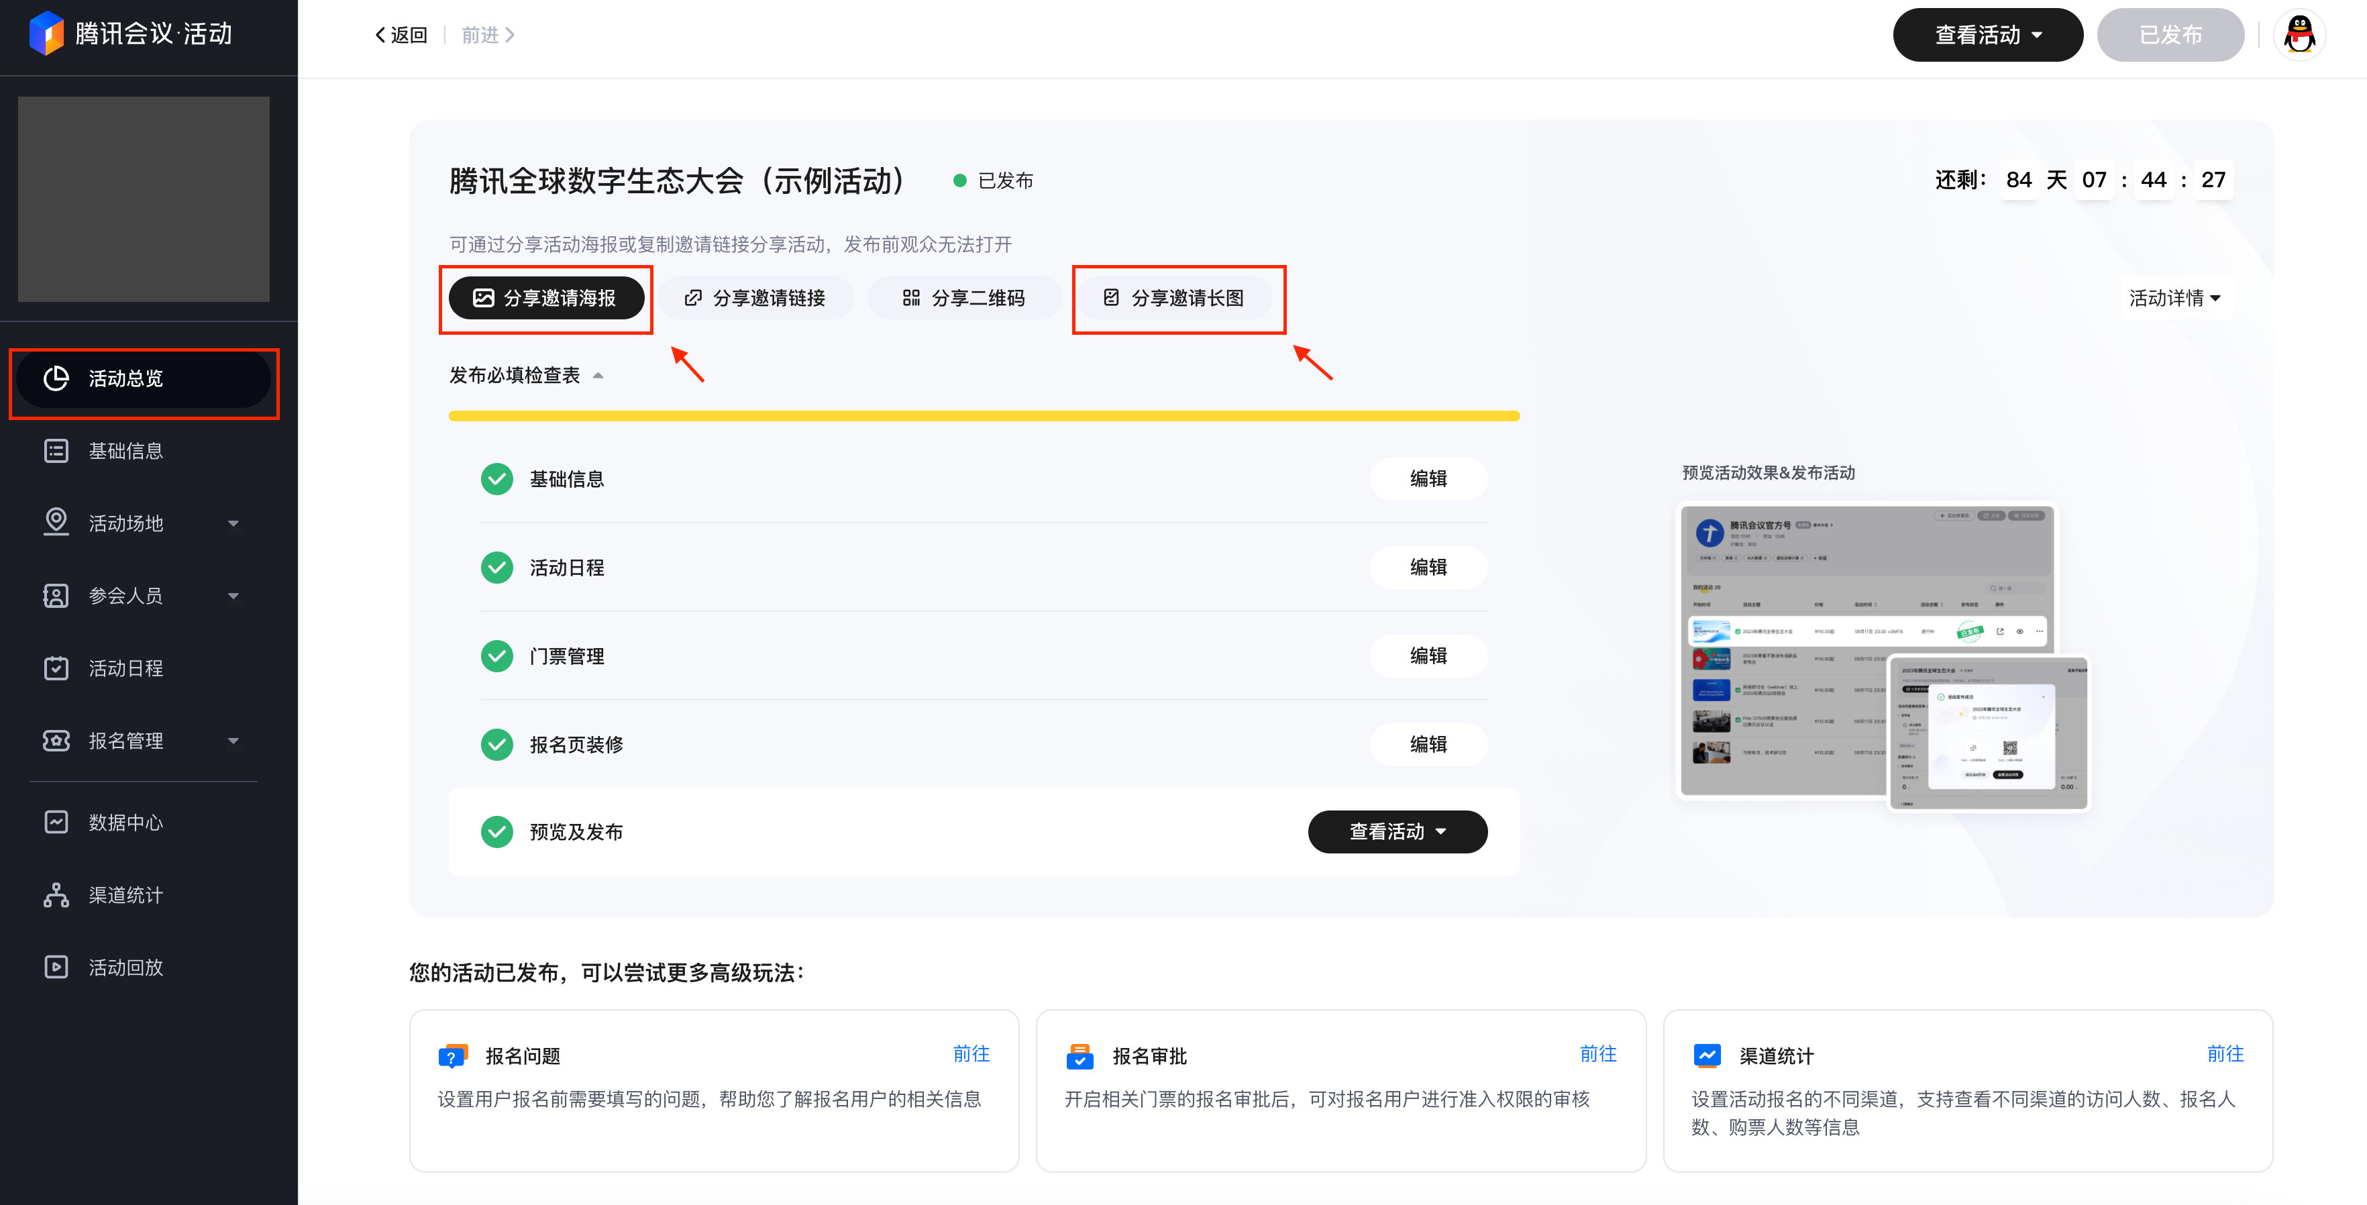Click 预览活动效果&发布活动 label
2367x1205 pixels.
1768,472
